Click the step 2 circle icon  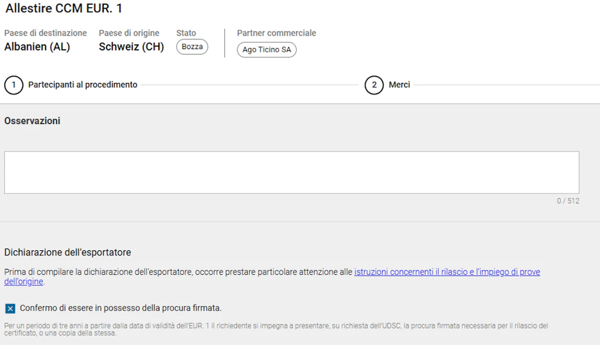click(374, 85)
